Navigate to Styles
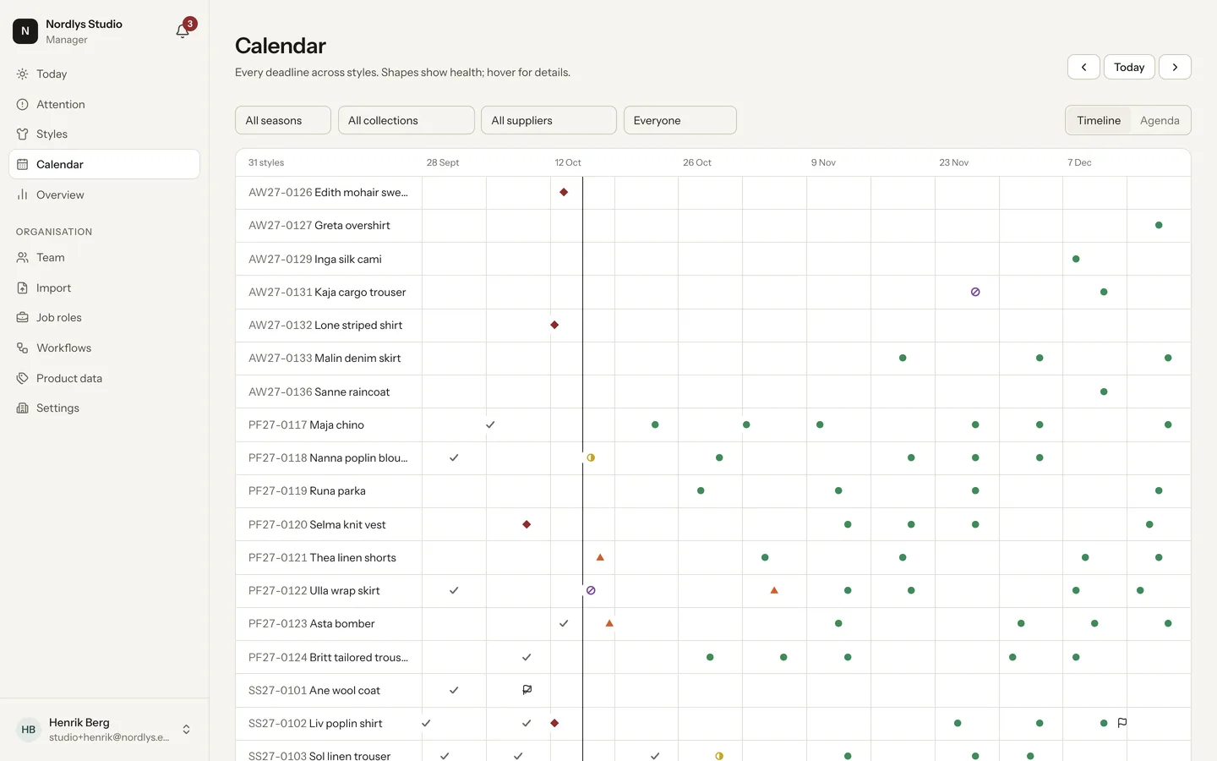1217x761 pixels. pyautogui.click(x=105, y=134)
